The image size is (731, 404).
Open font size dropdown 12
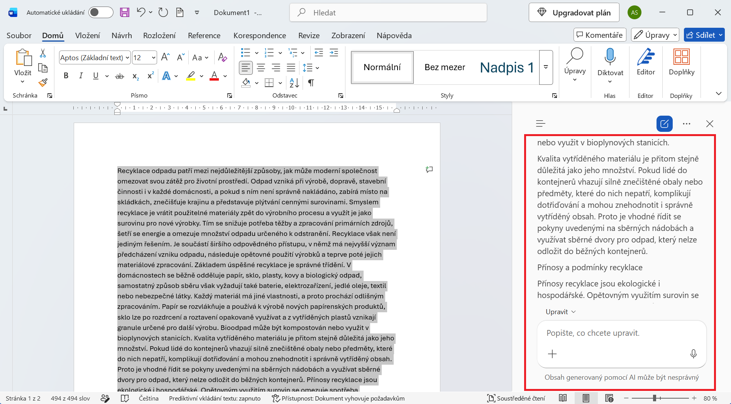point(154,58)
